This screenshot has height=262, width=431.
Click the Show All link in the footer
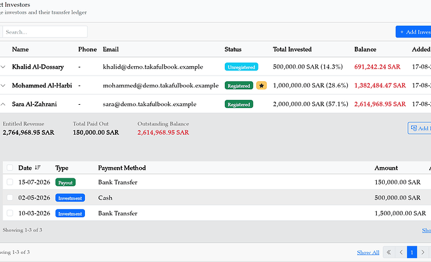[x=368, y=253]
